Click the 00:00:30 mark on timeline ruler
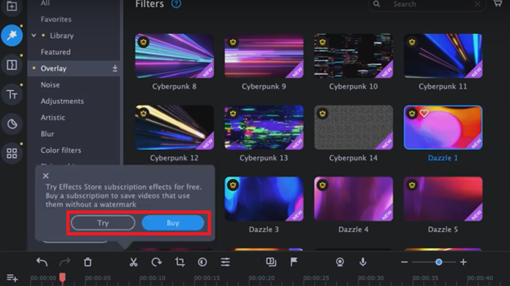Viewport: 510px width, 286px height. pyautogui.click(x=371, y=278)
